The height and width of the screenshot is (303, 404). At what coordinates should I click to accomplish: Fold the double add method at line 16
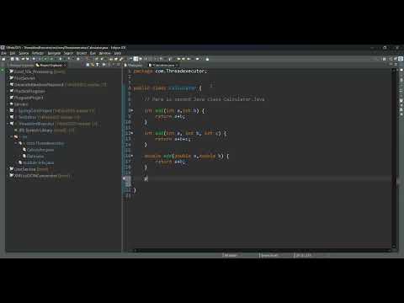(132, 156)
